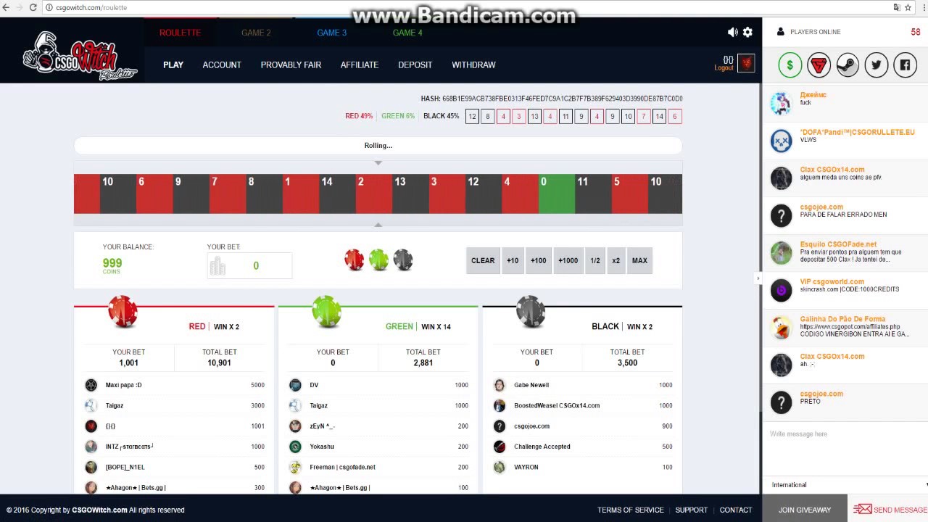
Task: Open the SUPPORT footer link
Action: (692, 510)
